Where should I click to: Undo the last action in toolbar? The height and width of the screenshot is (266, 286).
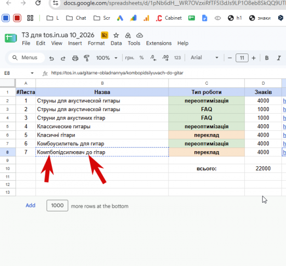click(51, 58)
